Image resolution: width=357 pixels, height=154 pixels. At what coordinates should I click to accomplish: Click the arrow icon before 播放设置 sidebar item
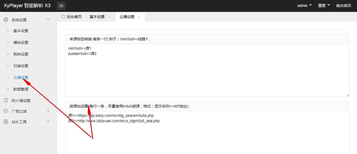[8, 42]
